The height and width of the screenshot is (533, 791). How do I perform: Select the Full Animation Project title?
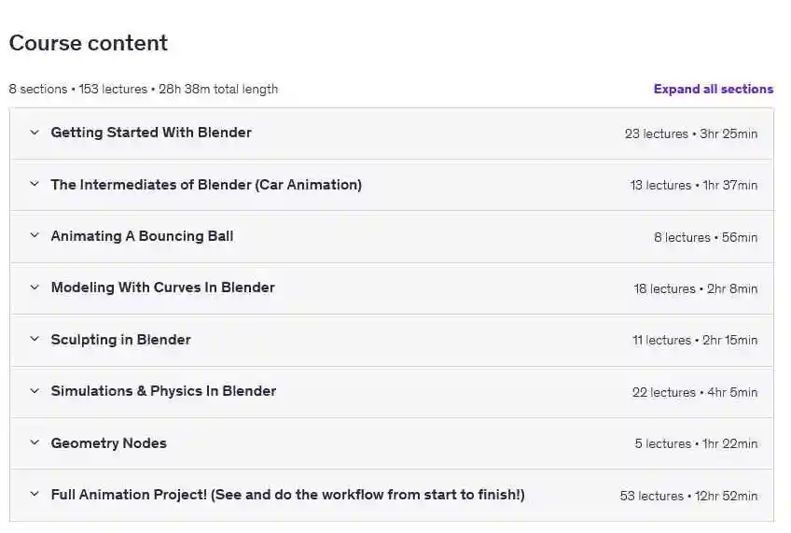(x=287, y=495)
